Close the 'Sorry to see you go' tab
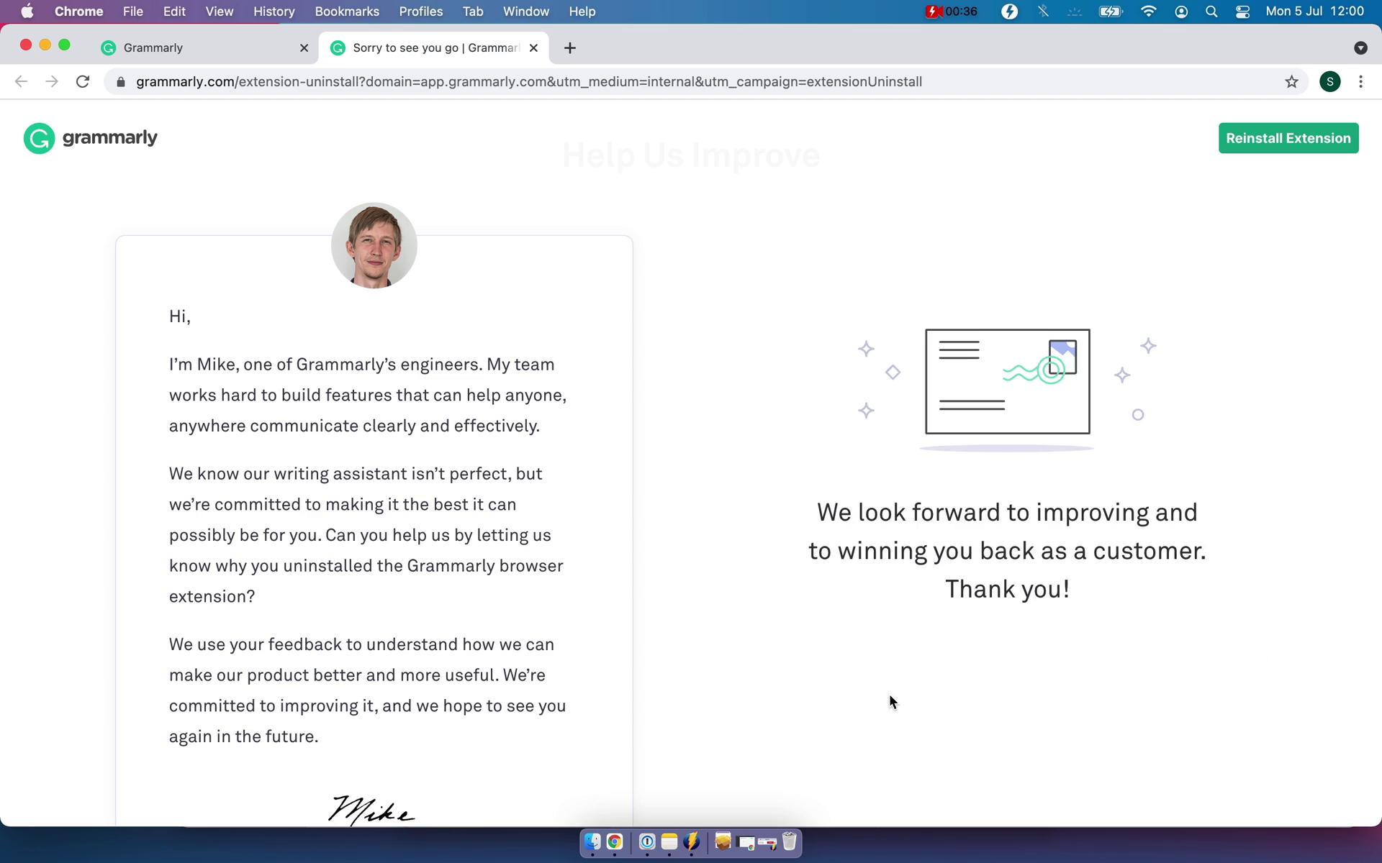This screenshot has width=1382, height=863. click(x=533, y=48)
